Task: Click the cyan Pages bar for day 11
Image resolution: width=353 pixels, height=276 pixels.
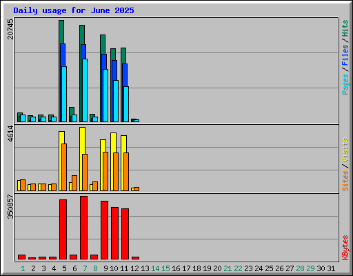Action: [x=126, y=104]
